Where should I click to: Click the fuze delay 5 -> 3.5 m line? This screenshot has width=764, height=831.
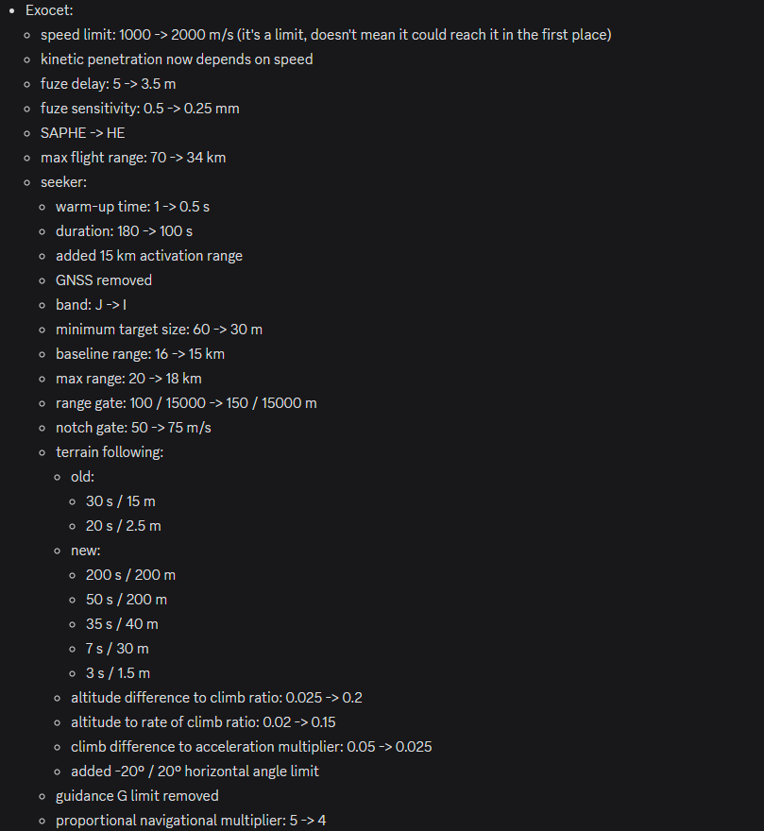[x=109, y=84]
